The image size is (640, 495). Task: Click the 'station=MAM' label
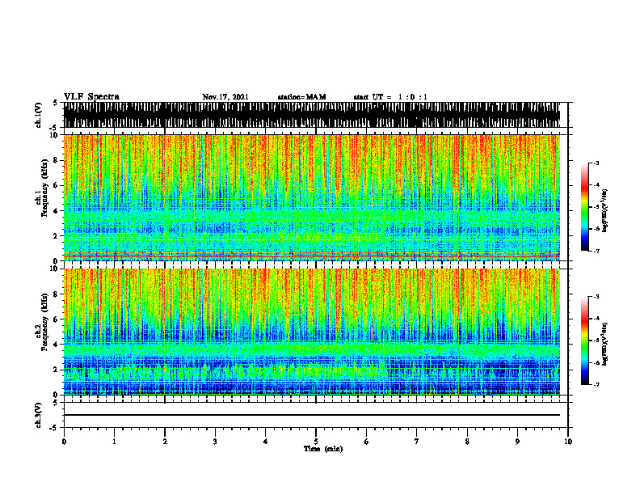tap(301, 97)
